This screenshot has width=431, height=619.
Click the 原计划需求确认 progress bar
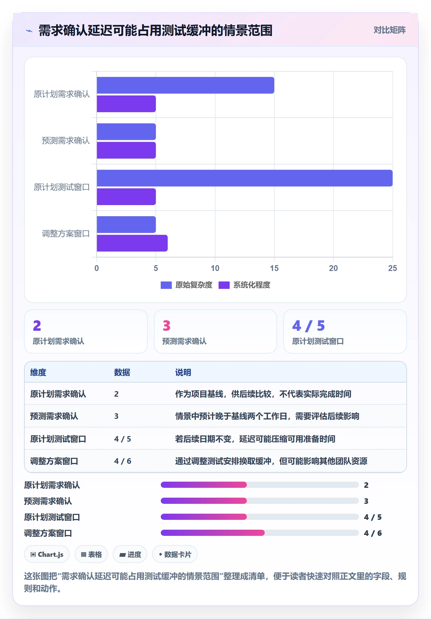click(260, 485)
